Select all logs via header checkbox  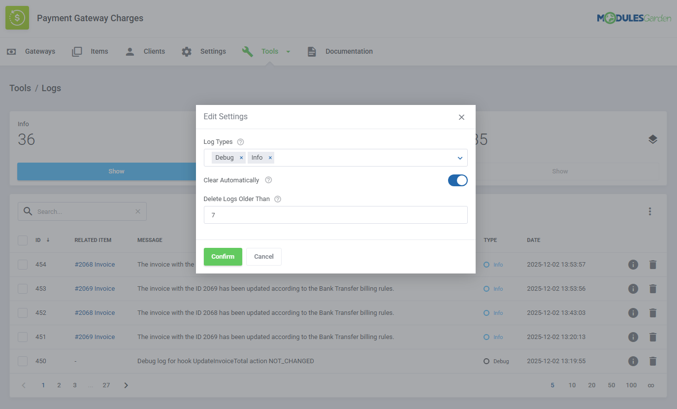tap(22, 240)
